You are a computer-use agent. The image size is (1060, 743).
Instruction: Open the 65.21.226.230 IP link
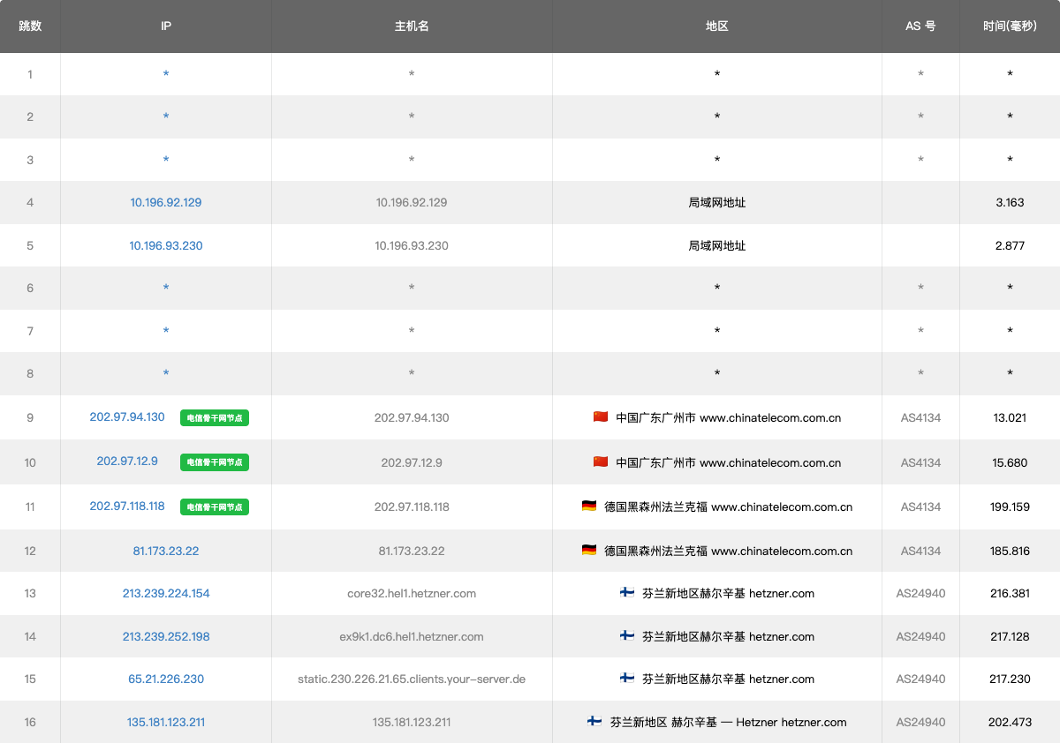(166, 679)
